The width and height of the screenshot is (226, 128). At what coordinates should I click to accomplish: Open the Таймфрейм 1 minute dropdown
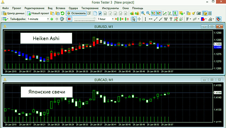(48, 19)
